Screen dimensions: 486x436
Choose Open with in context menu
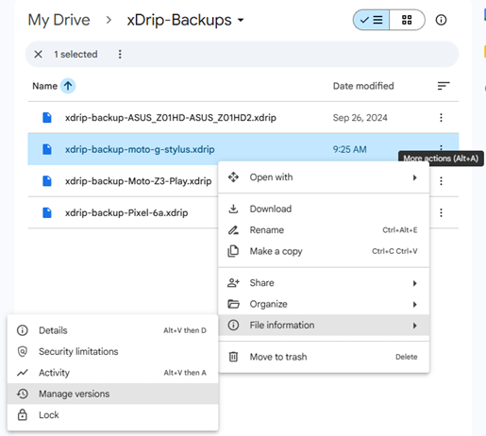tap(324, 177)
